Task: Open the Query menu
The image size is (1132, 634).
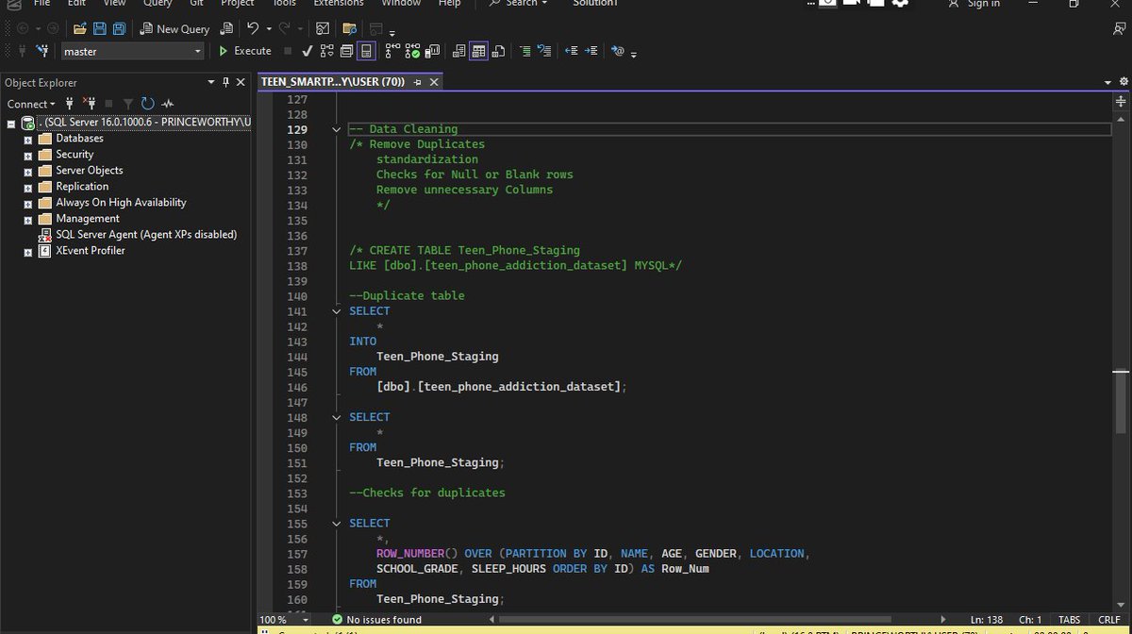Action: pos(158,4)
